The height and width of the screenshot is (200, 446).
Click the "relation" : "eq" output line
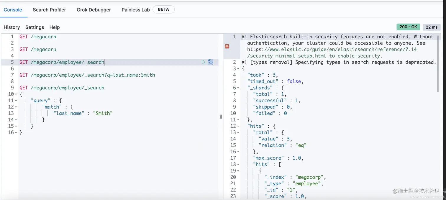coord(282,145)
